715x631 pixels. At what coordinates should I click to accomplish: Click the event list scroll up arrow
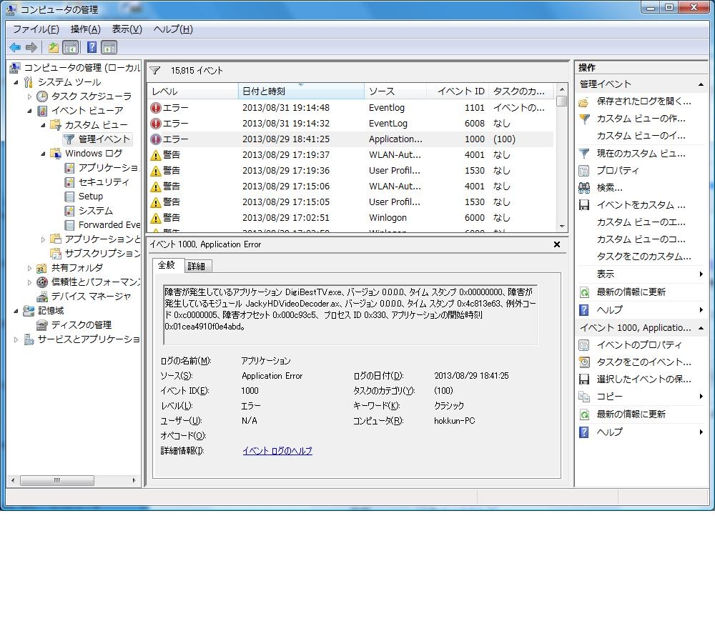click(562, 89)
